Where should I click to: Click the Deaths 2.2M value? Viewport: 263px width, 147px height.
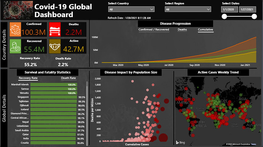coord(74,32)
